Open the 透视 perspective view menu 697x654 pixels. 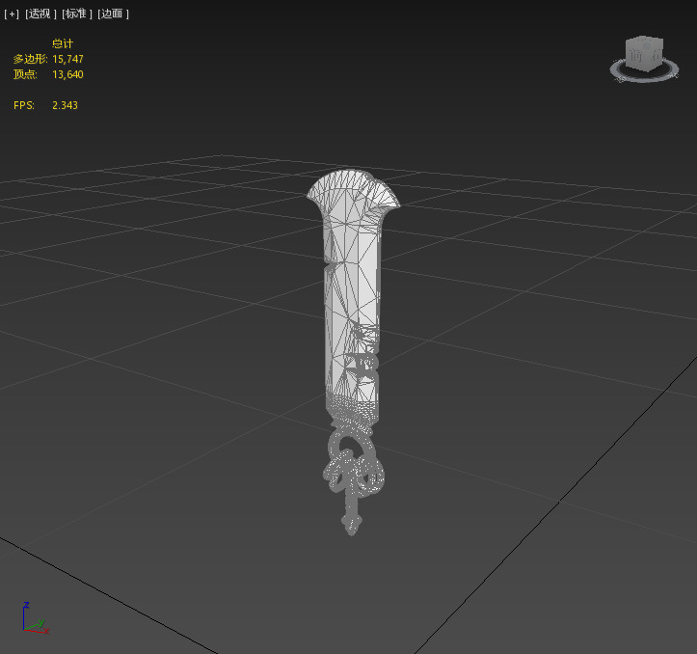click(40, 14)
